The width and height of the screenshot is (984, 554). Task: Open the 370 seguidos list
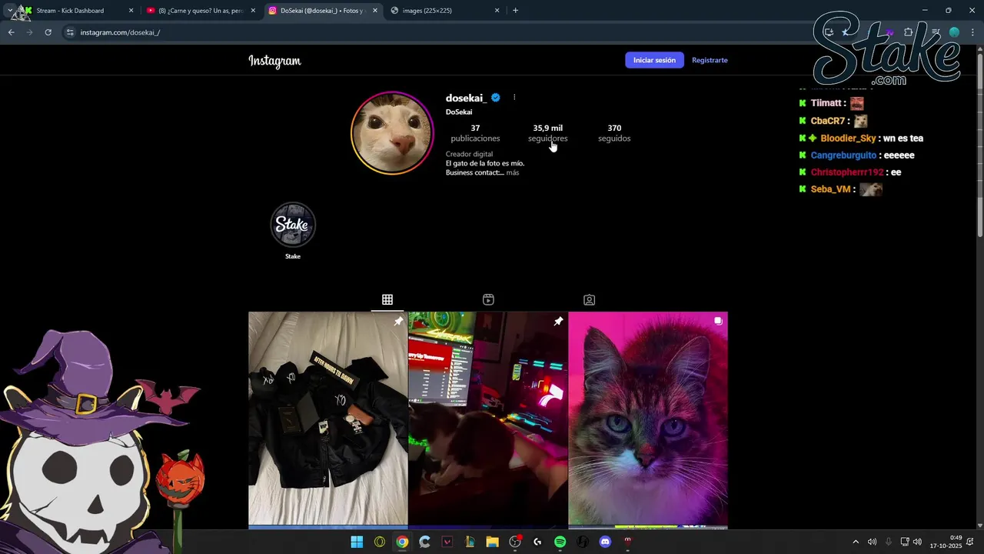pos(614,133)
